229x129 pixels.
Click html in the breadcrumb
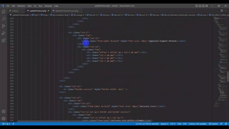tap(36, 15)
